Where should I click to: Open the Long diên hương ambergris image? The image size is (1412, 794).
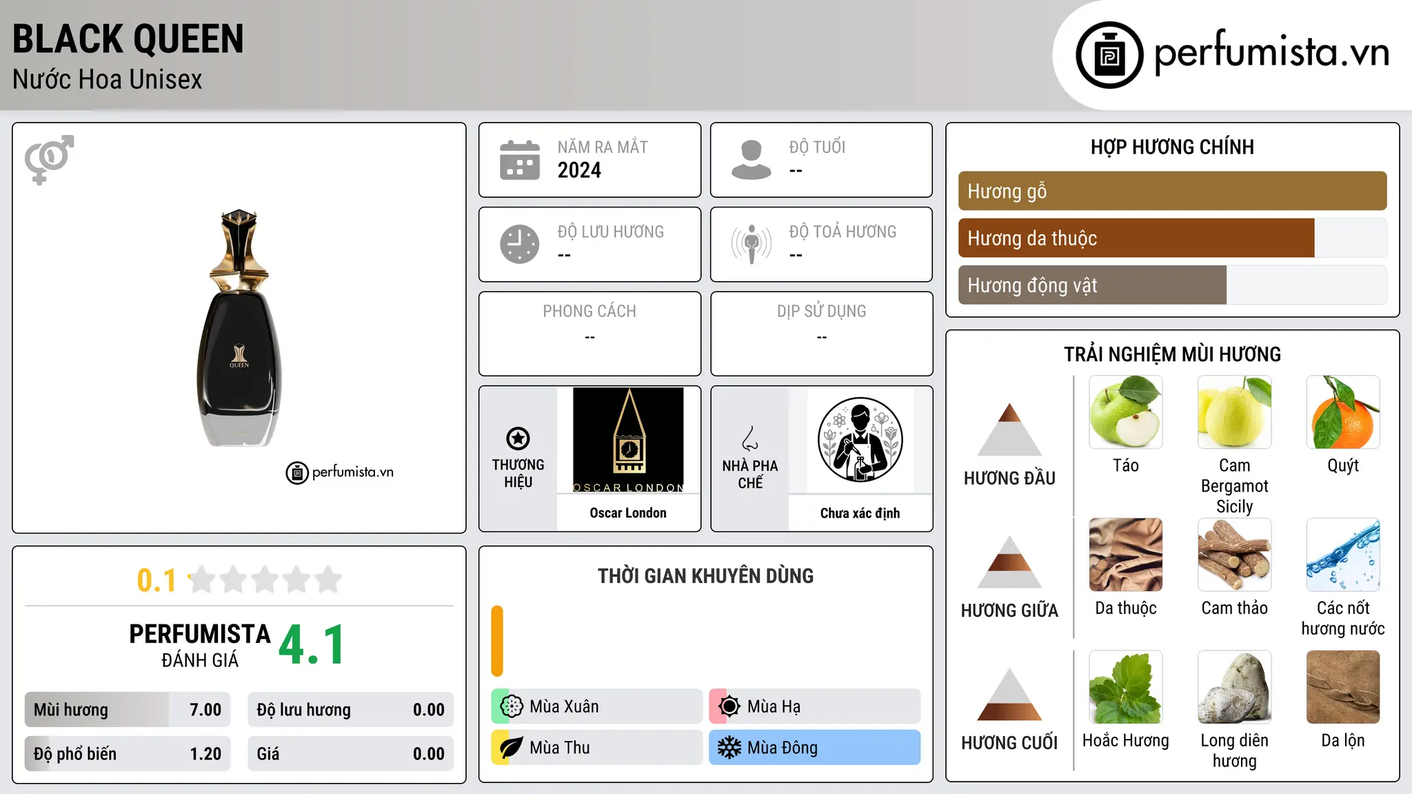click(1235, 687)
